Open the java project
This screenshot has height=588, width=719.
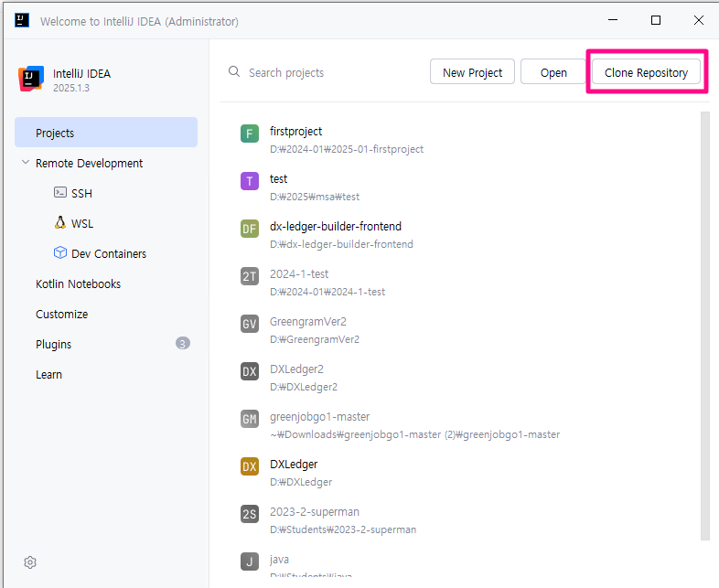coord(279,560)
